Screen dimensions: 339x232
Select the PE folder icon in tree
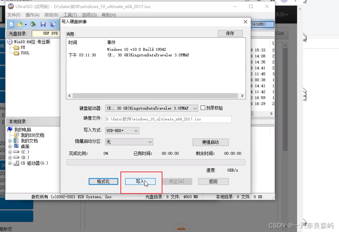[x=17, y=48]
